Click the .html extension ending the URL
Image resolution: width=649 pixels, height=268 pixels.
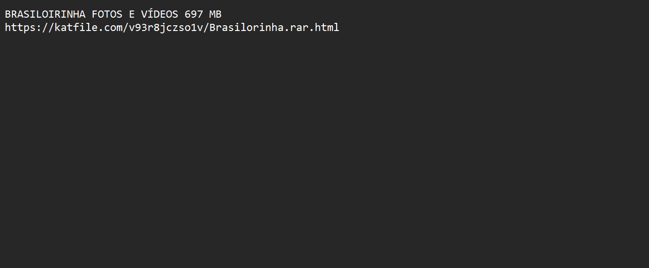point(324,27)
